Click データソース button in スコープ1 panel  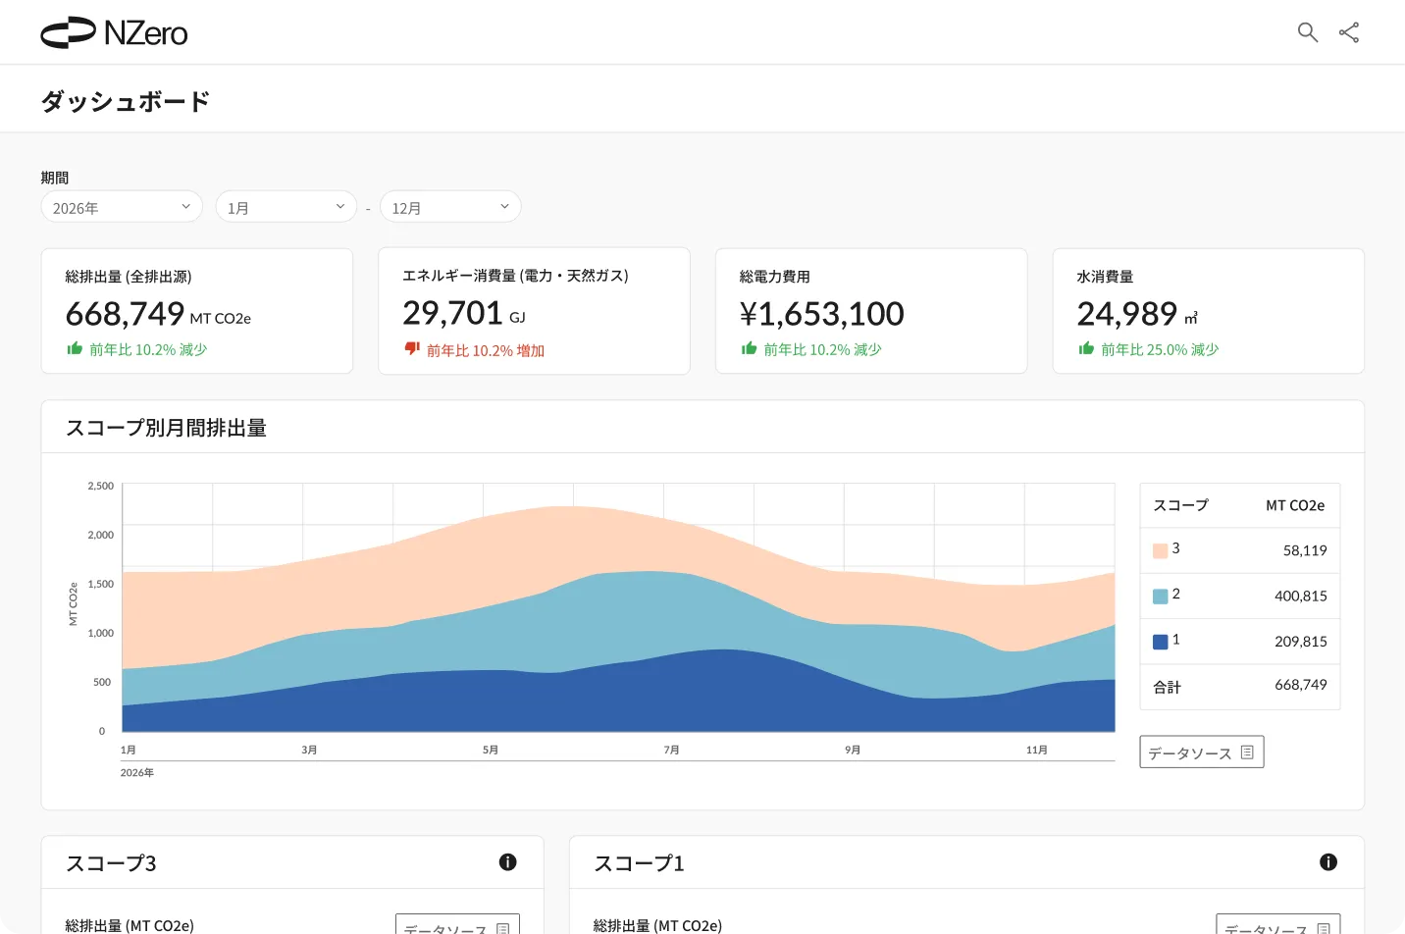coord(1277,925)
